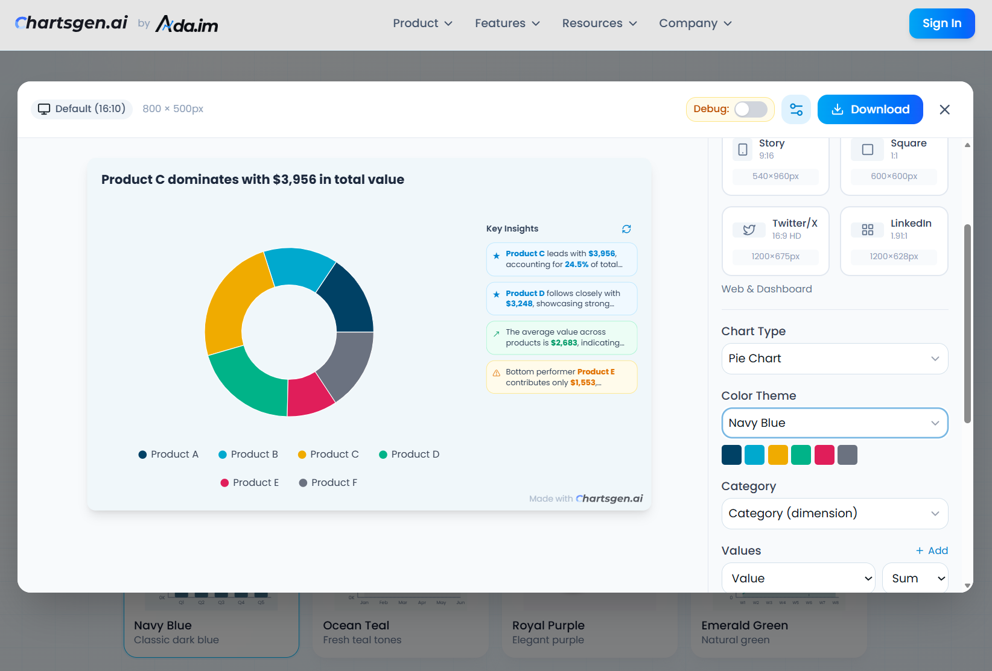
Task: Click Add next to Values
Action: 932,550
